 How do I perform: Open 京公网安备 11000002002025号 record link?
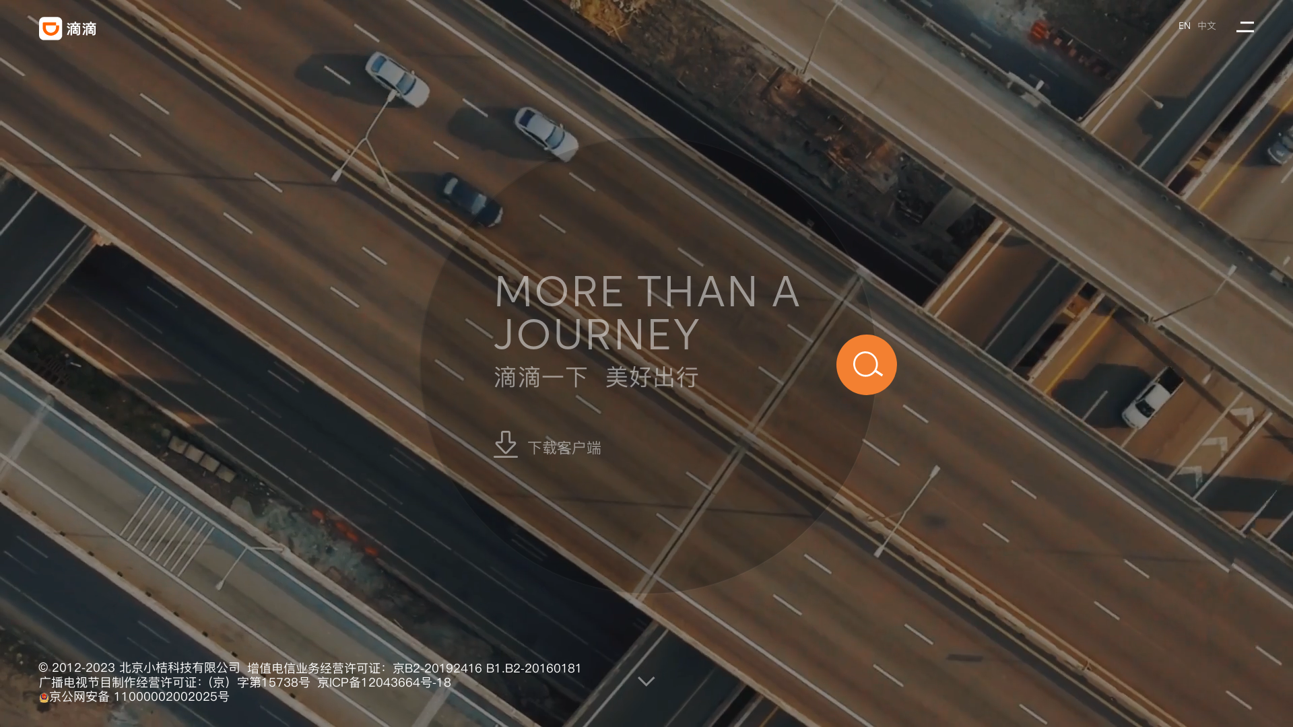tap(139, 697)
